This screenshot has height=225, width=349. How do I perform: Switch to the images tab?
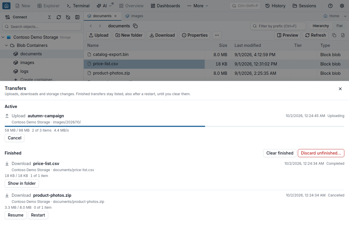point(134,16)
